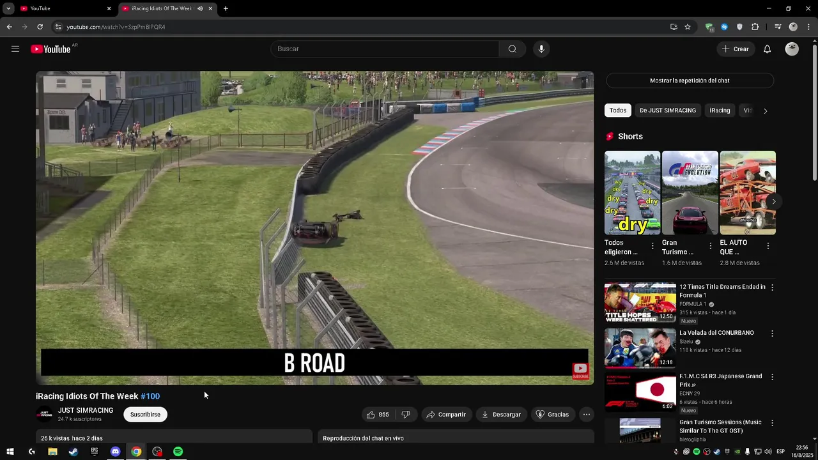Image resolution: width=818 pixels, height=460 pixels.
Task: Bookmark this page with the star icon
Action: point(688,27)
